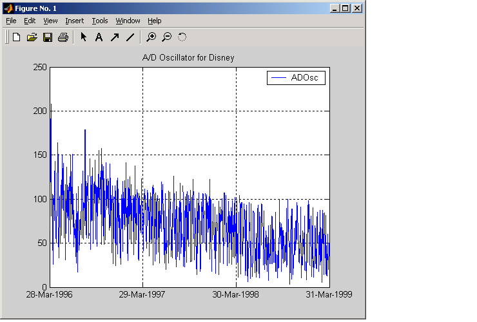
Task: Activate the Edit Plot arrow pointer tool
Action: [83, 37]
